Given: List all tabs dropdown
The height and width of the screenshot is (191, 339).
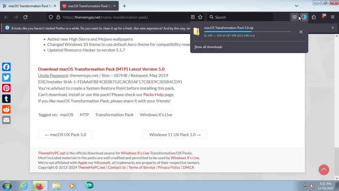Looking at the screenshot, I should pyautogui.click(x=297, y=6).
